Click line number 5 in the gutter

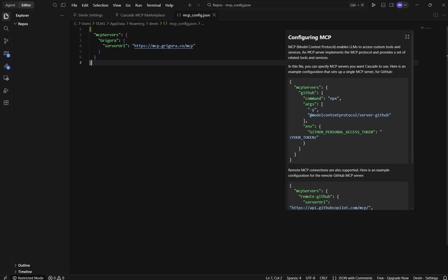point(80,52)
